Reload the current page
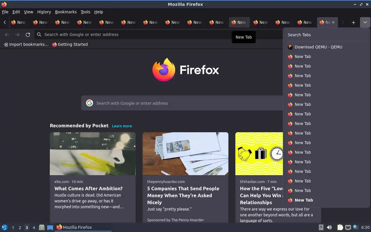This screenshot has height=232, width=371. (x=28, y=35)
